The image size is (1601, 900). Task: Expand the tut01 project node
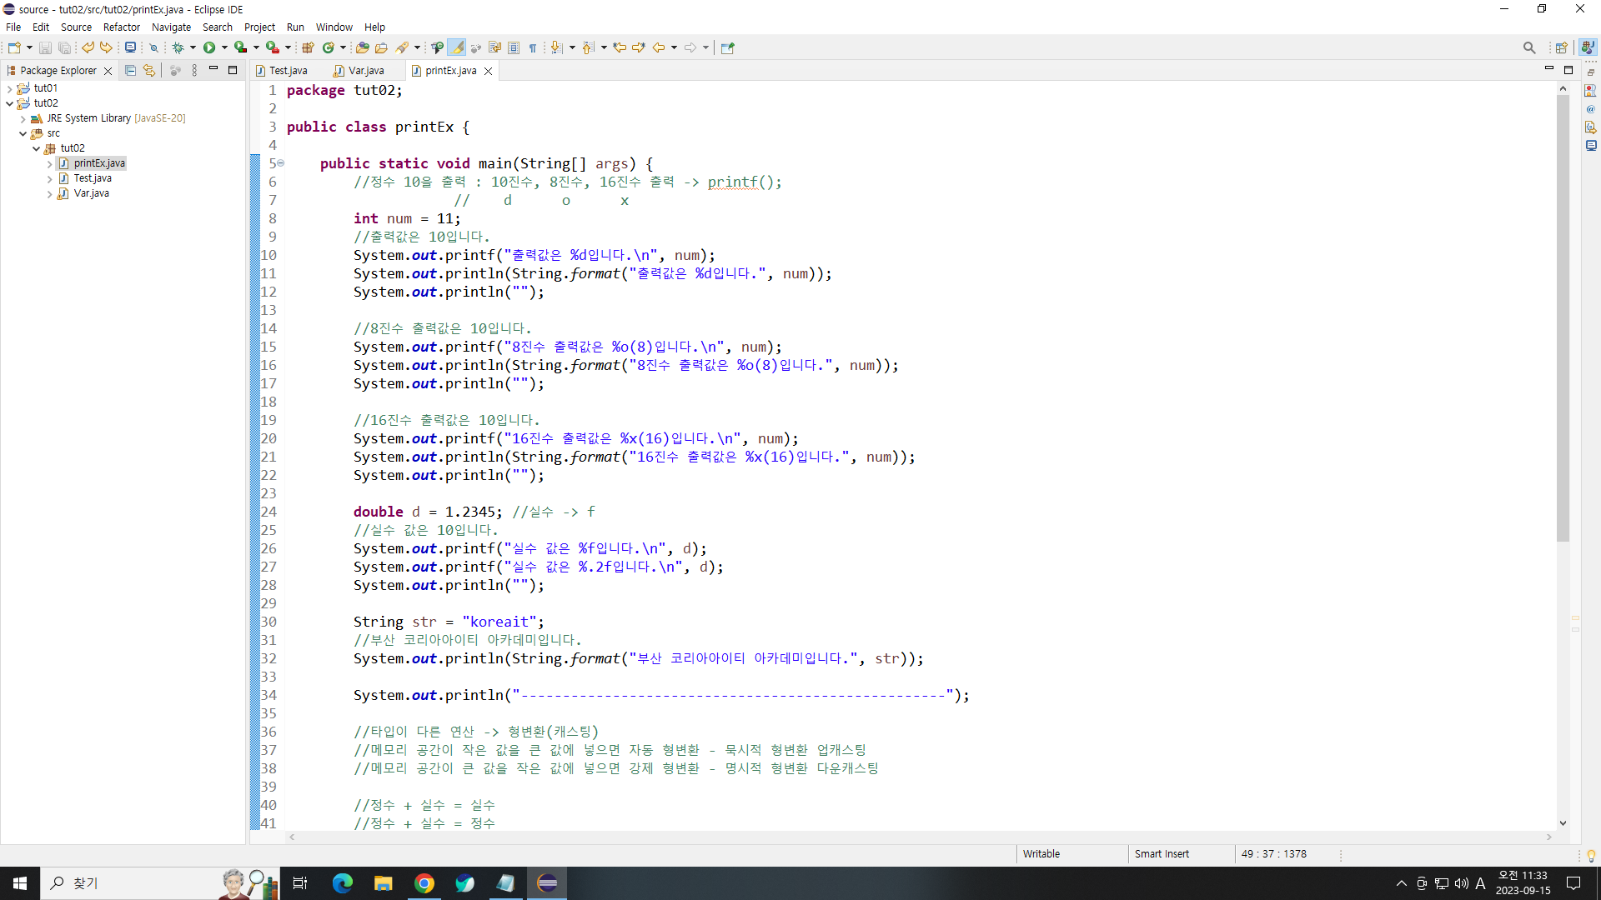pos(9,88)
